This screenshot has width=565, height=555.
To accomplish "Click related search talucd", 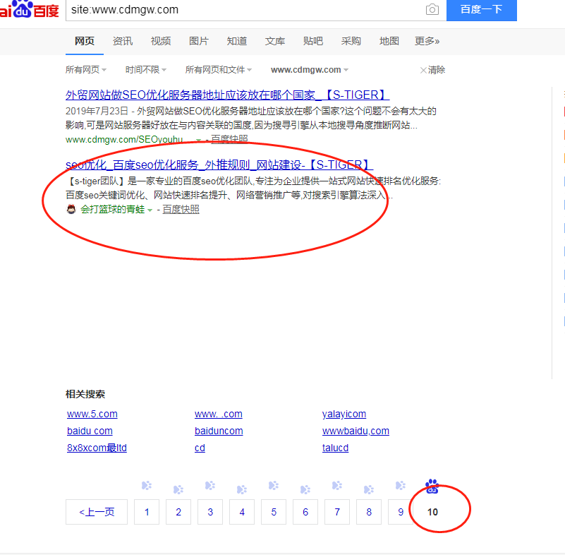I will pyautogui.click(x=335, y=448).
